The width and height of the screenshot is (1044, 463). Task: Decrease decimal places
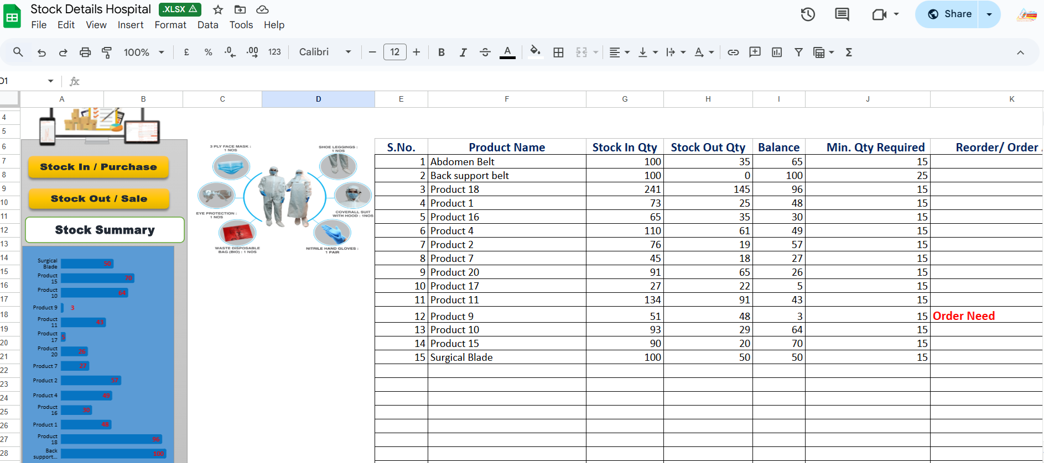(230, 52)
